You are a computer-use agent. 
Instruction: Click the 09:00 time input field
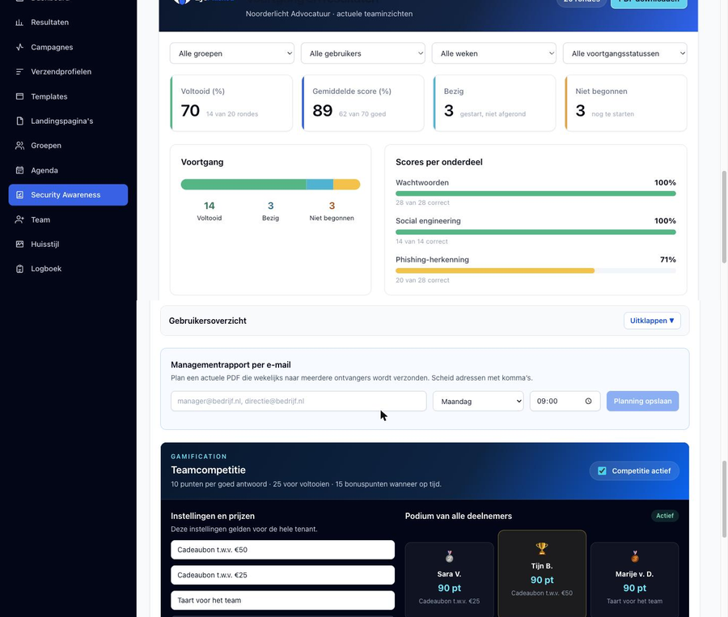coord(565,401)
